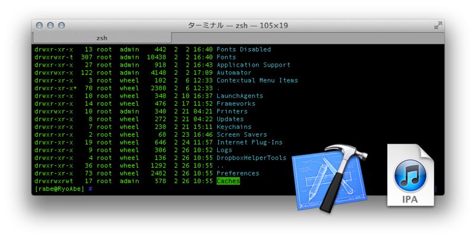Zoom the Terminal window
476x239 pixels.
tap(62, 26)
